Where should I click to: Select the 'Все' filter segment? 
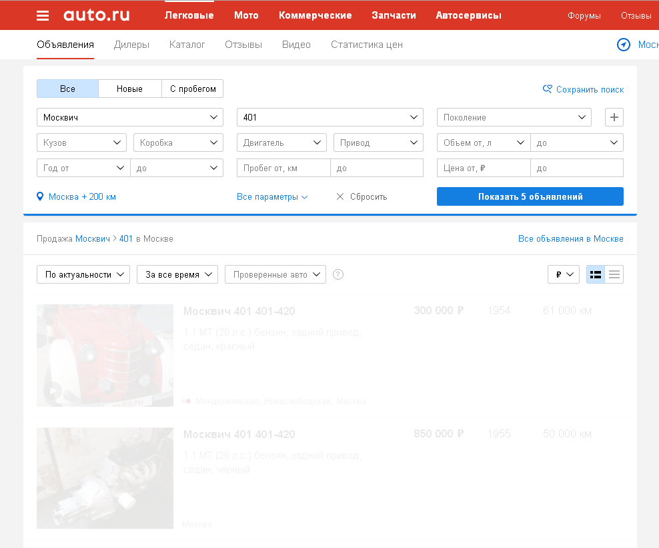67,89
